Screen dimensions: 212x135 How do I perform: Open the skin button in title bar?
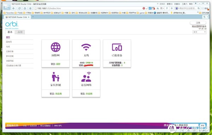point(195,4)
